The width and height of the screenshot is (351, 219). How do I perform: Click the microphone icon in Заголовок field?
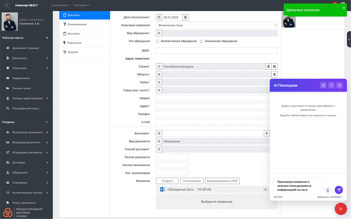[267, 133]
